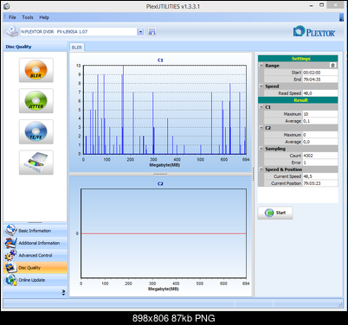This screenshot has width=348, height=325.
Task: Click the C1 Maximum value 10
Action: [x=320, y=114]
